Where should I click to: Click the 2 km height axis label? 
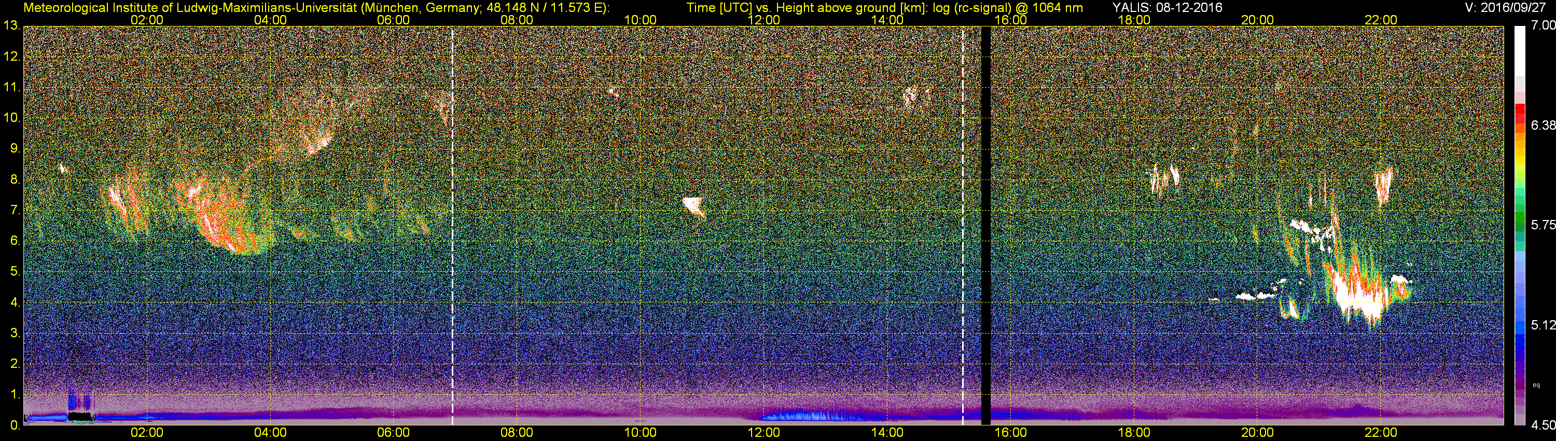coord(15,364)
